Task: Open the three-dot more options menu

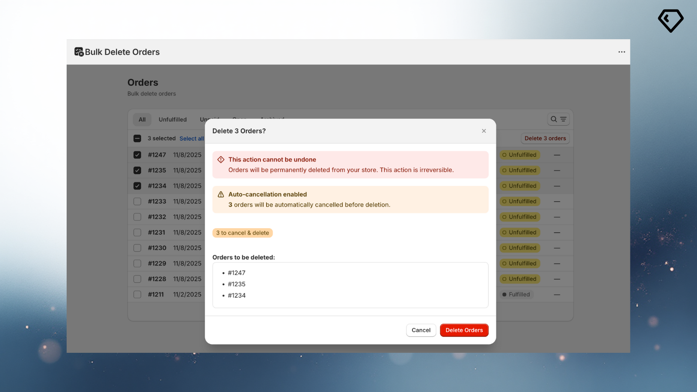Action: pyautogui.click(x=621, y=52)
